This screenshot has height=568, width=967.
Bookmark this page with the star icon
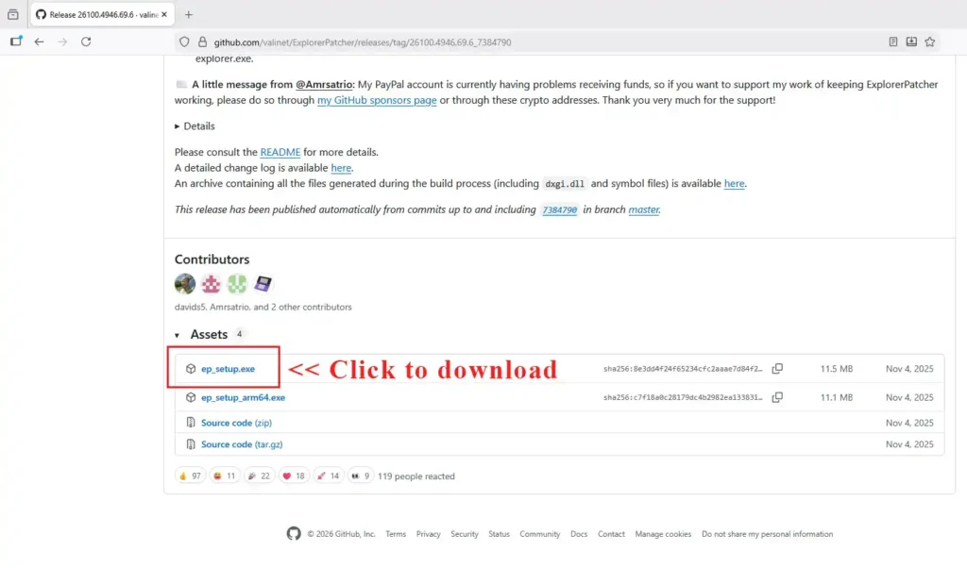pos(930,42)
